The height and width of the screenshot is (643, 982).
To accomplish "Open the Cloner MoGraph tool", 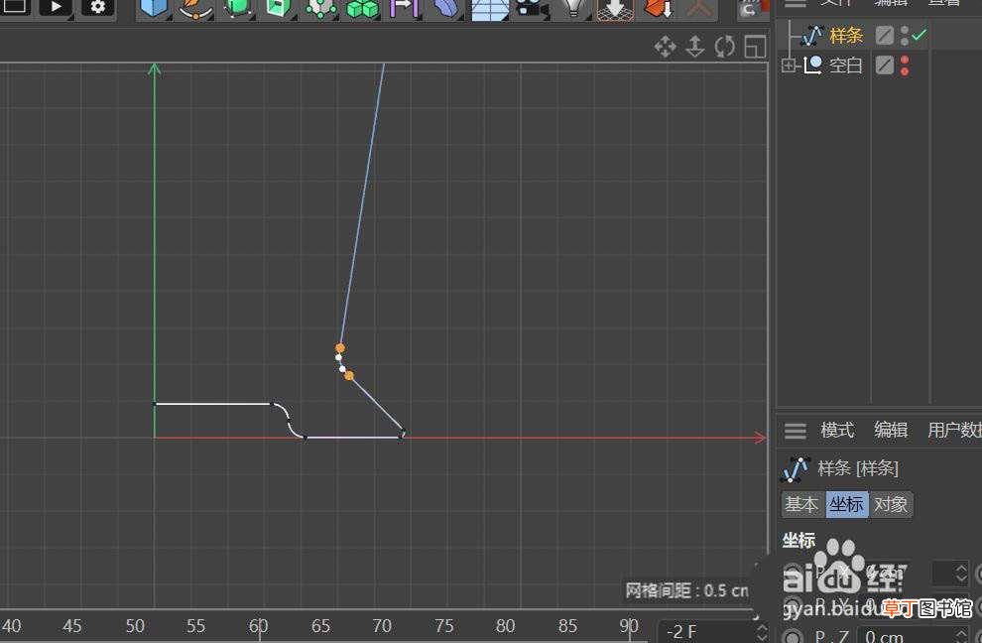I will click(320, 8).
